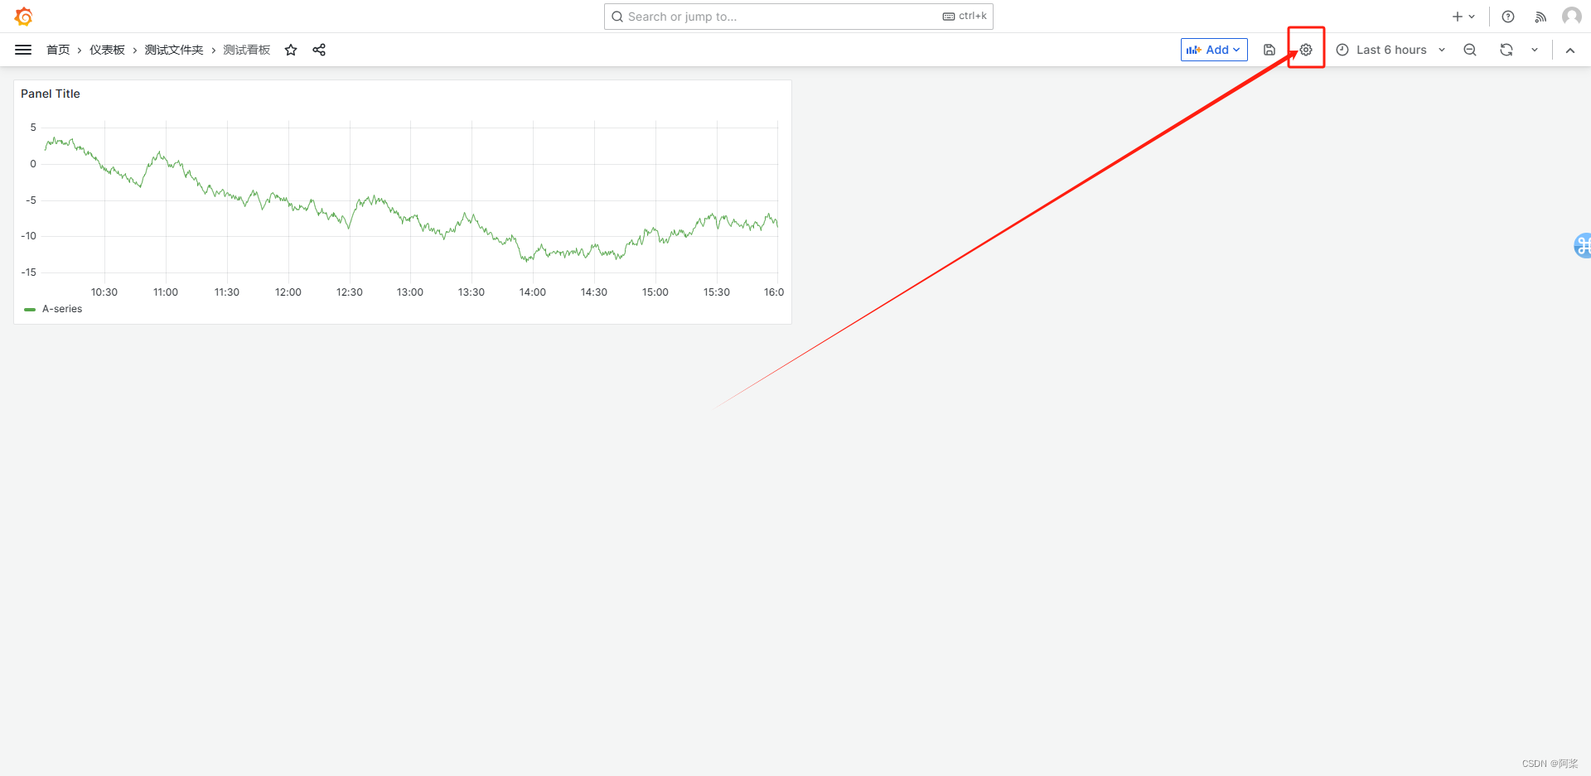This screenshot has height=776, width=1591.
Task: Toggle A-series legend item
Action: [x=62, y=309]
